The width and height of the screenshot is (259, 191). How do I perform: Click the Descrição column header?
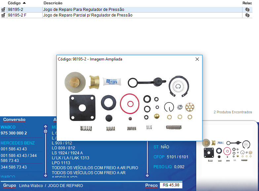(53, 3)
